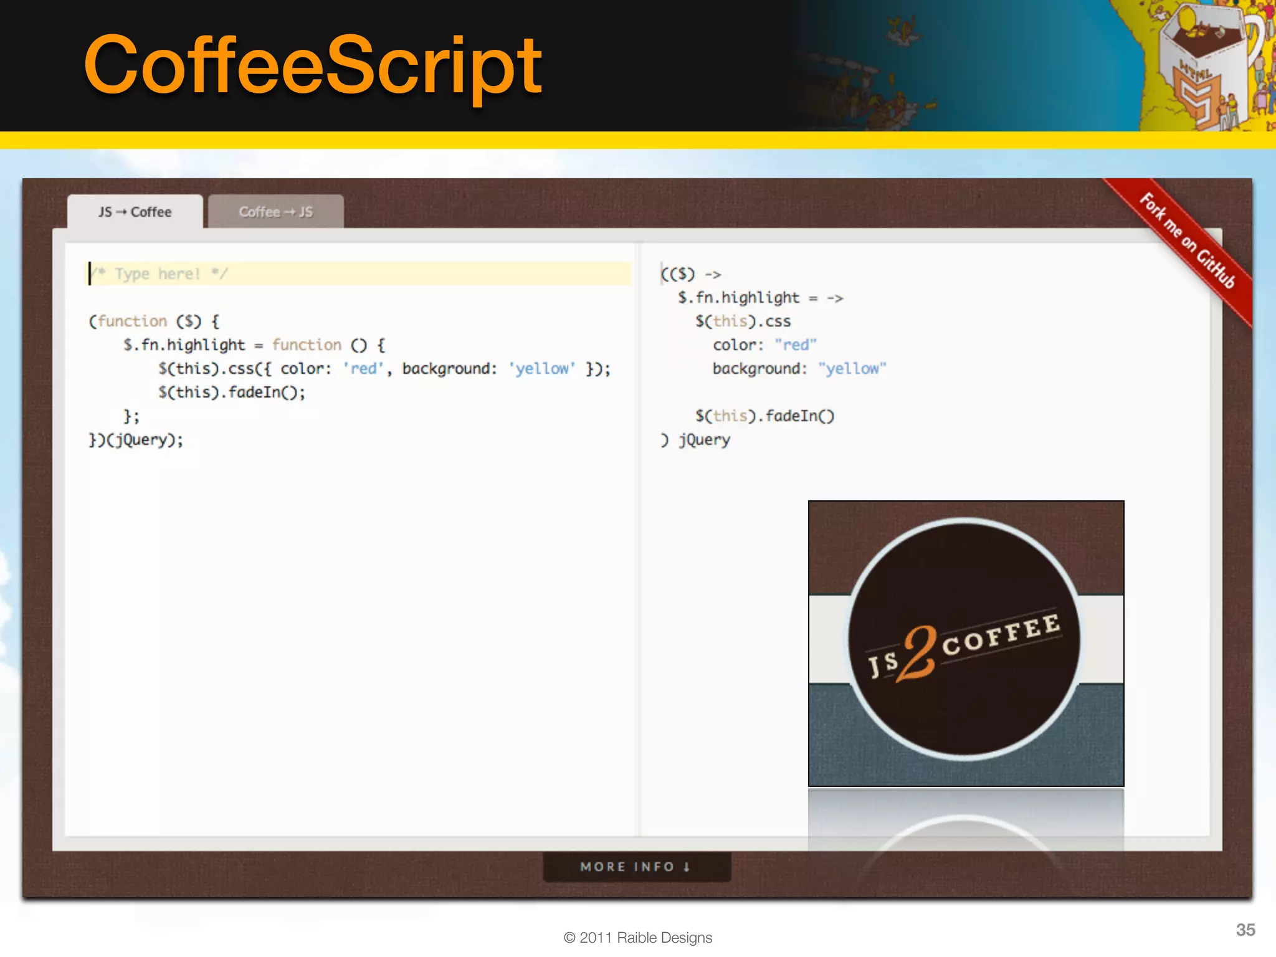Click the ') jQuery' output line
1276x957 pixels.
695,439
